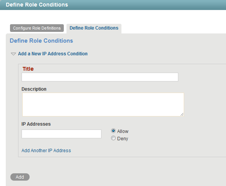Screen dimensions: 226x186
Task: Click the Deny label text
Action: point(123,139)
